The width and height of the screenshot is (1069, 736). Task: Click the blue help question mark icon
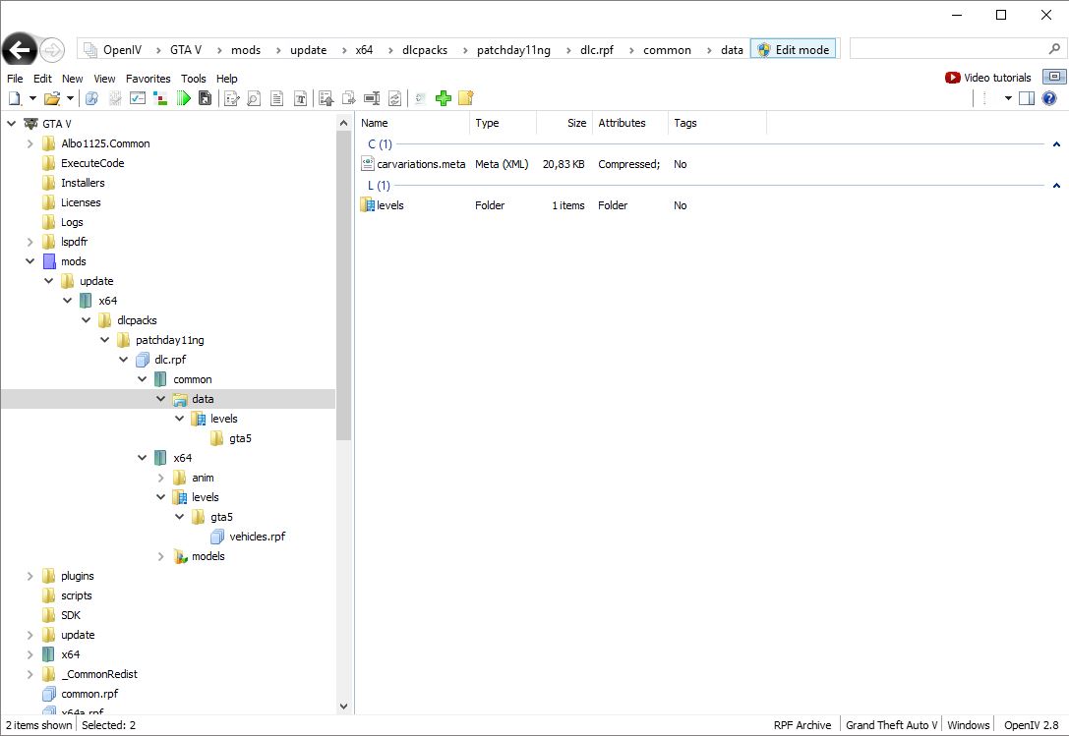(x=1049, y=98)
